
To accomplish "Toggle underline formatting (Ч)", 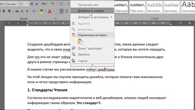I will pyautogui.click(x=9, y=11).
